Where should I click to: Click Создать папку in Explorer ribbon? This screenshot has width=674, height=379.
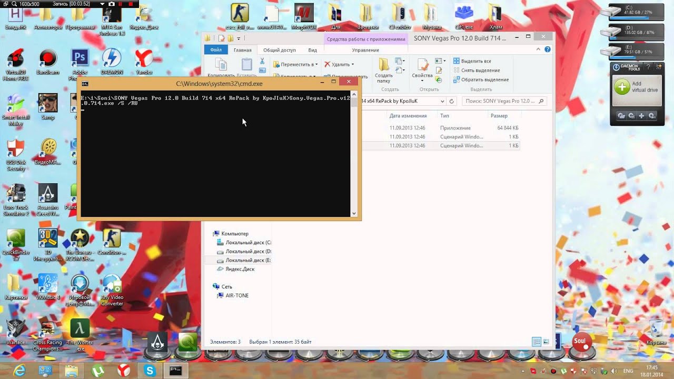click(384, 71)
